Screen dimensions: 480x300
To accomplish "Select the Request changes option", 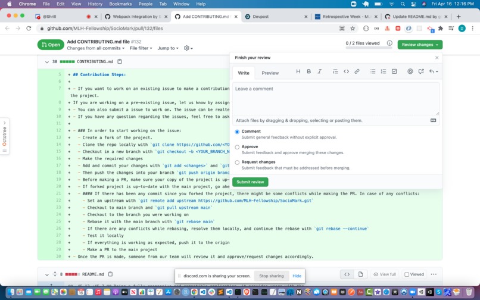I will 237,162.
